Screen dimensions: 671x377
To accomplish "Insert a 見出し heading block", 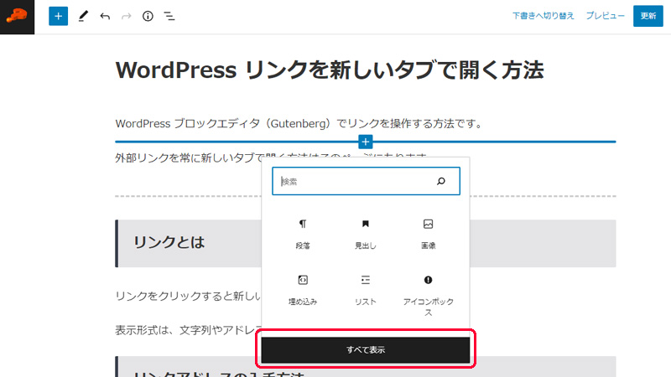I will tap(366, 235).
